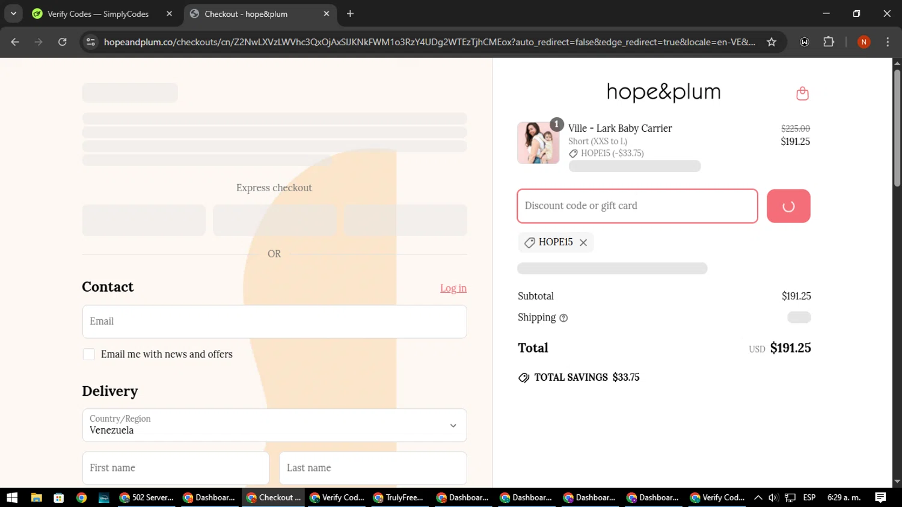This screenshot has width=902, height=507.
Task: Close the Checkout hope&plum tab
Action: (x=327, y=14)
